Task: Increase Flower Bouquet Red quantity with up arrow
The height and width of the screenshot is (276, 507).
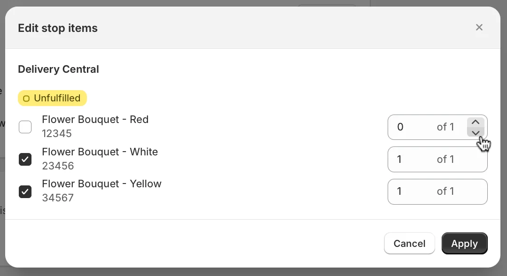Action: [476, 122]
